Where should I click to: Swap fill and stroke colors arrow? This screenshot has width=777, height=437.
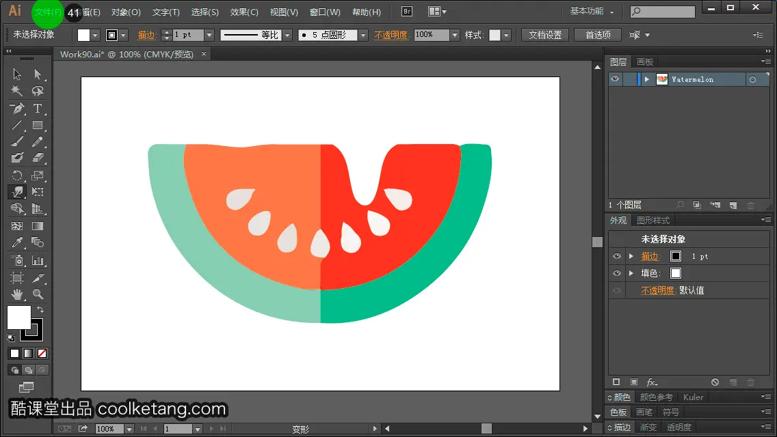click(x=40, y=309)
